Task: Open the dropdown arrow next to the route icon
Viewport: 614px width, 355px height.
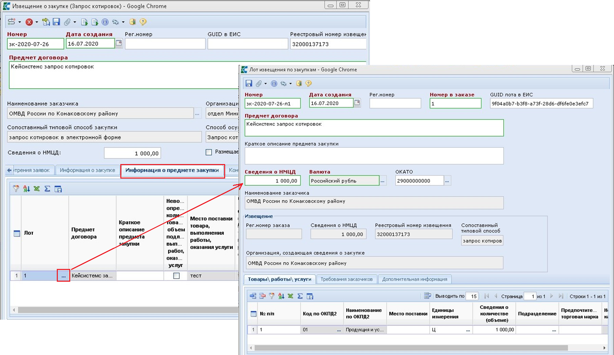Action: click(19, 22)
